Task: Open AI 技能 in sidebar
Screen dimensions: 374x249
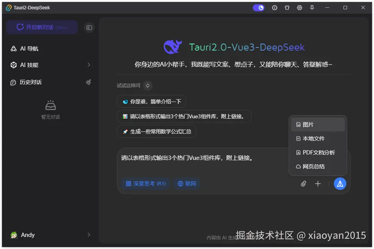Action: (50, 65)
